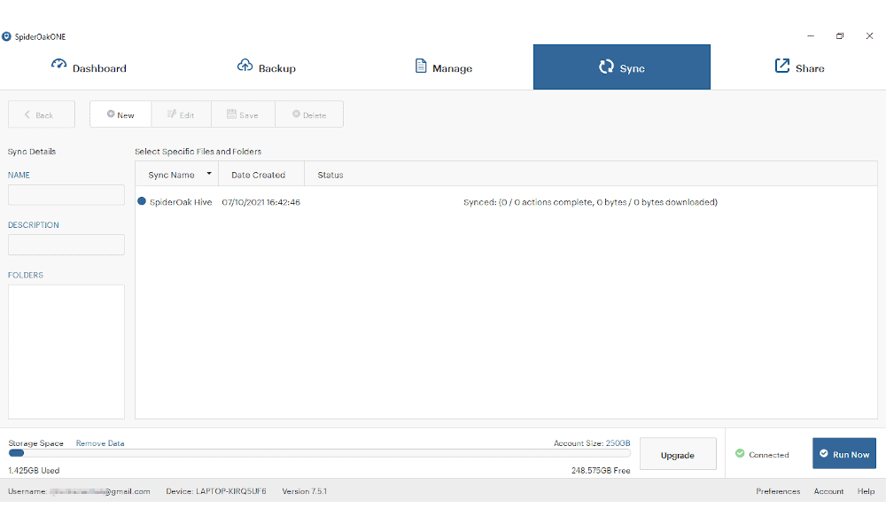Click the Version 7.5.1 text
Image resolution: width=886 pixels, height=532 pixels.
pyautogui.click(x=305, y=491)
